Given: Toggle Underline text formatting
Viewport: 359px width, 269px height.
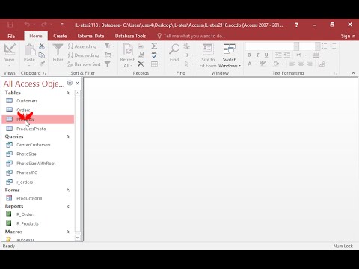Looking at the screenshot, I should point(266,55).
